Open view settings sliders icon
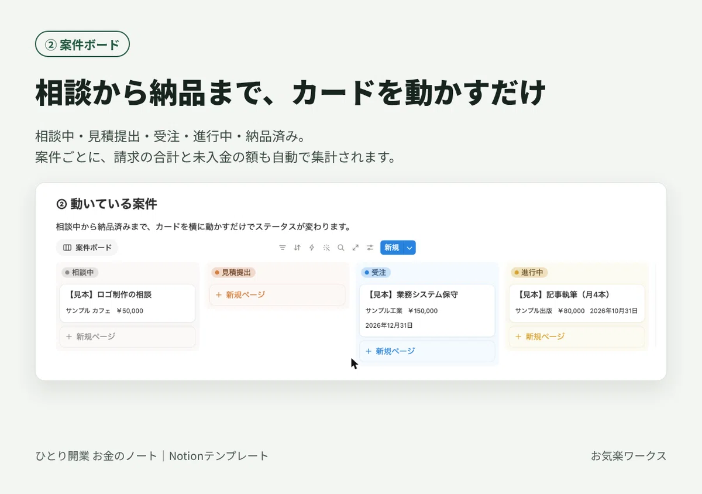702x494 pixels. point(370,248)
